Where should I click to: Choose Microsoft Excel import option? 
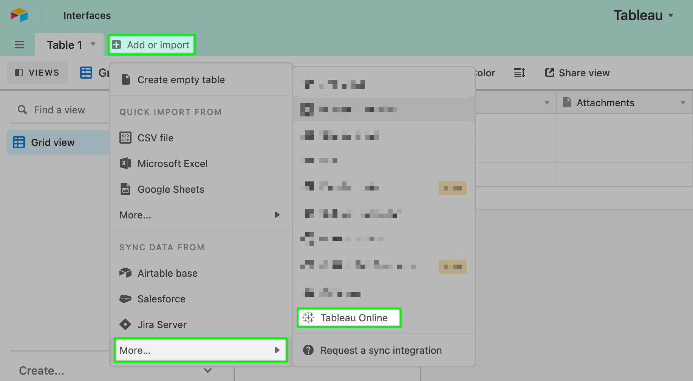pyautogui.click(x=201, y=164)
